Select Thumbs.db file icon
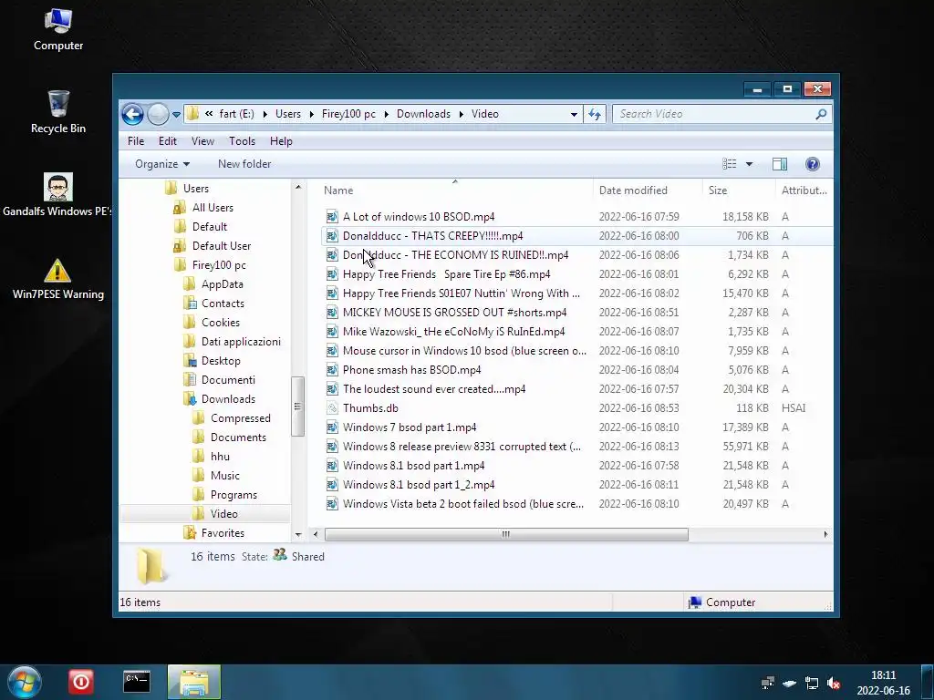The height and width of the screenshot is (700, 934). [332, 408]
